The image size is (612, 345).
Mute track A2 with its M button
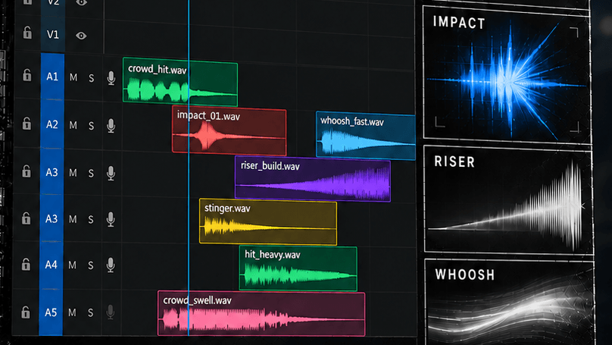pos(73,125)
